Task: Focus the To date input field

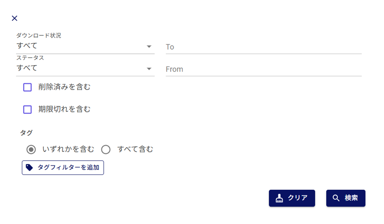Action: (263, 47)
